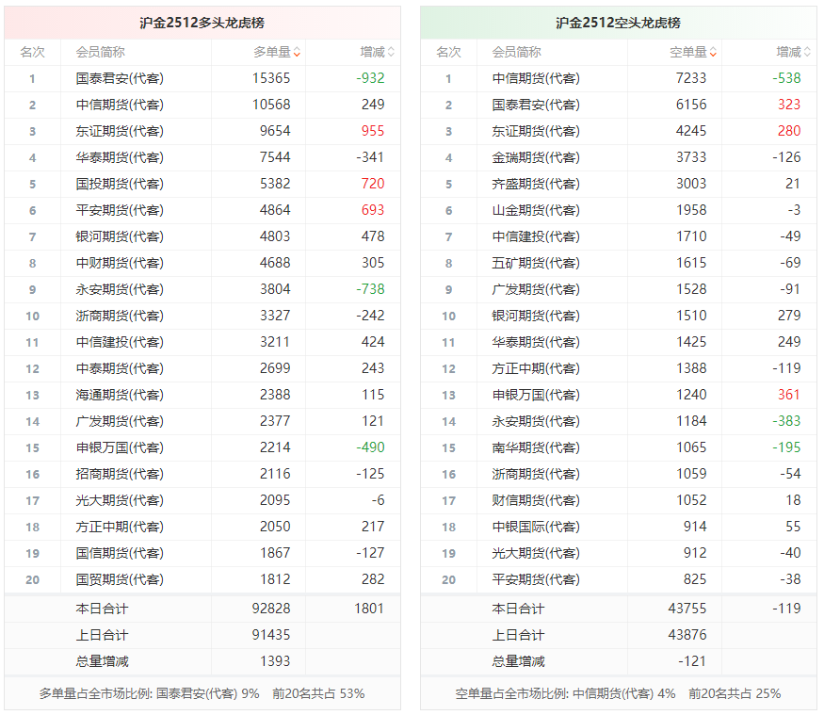
Task: Click 沪金2512多头龙虎榜 table title
Action: 202,23
